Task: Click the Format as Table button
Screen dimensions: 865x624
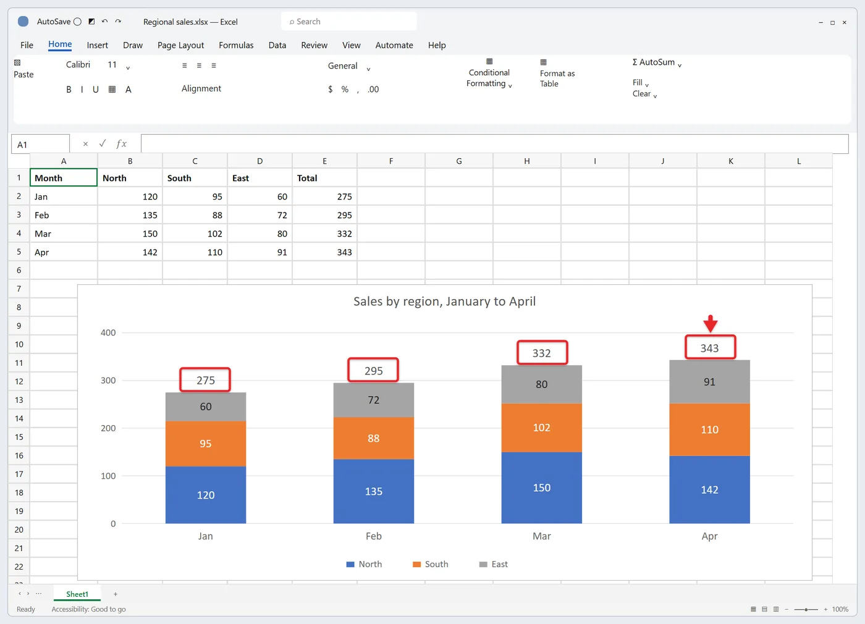Action: (557, 73)
